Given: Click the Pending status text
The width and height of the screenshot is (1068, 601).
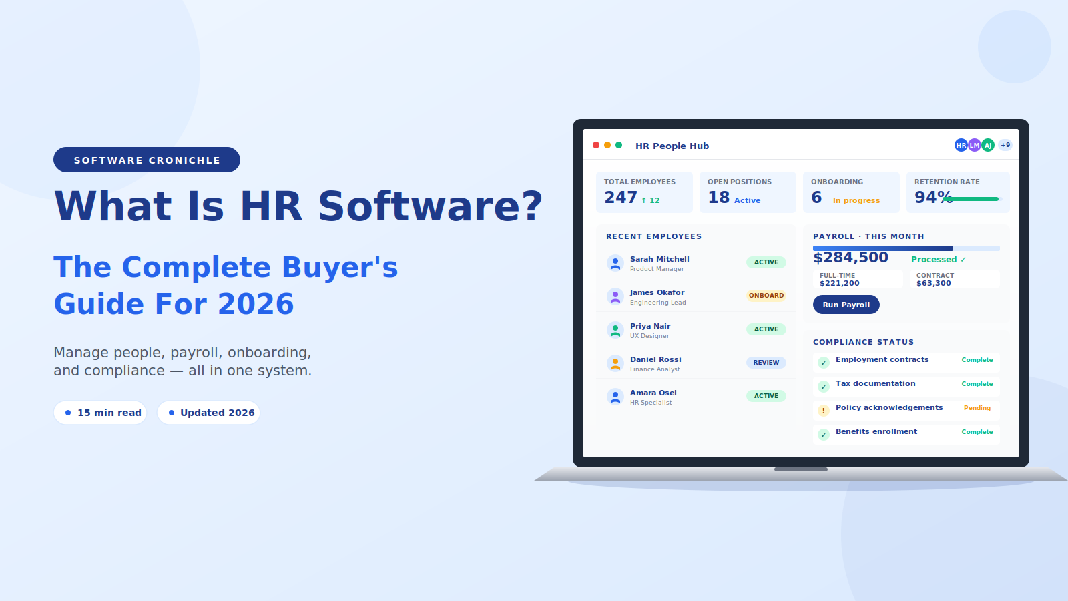Looking at the screenshot, I should pyautogui.click(x=977, y=408).
